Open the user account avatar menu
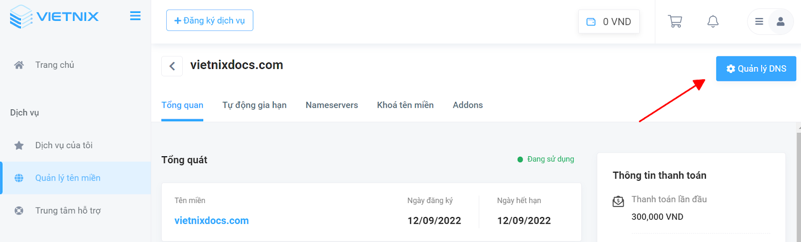This screenshot has width=801, height=242. point(780,21)
